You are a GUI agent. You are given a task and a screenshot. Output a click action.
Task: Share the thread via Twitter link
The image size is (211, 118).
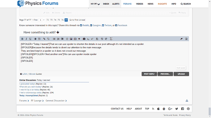tap(107, 25)
